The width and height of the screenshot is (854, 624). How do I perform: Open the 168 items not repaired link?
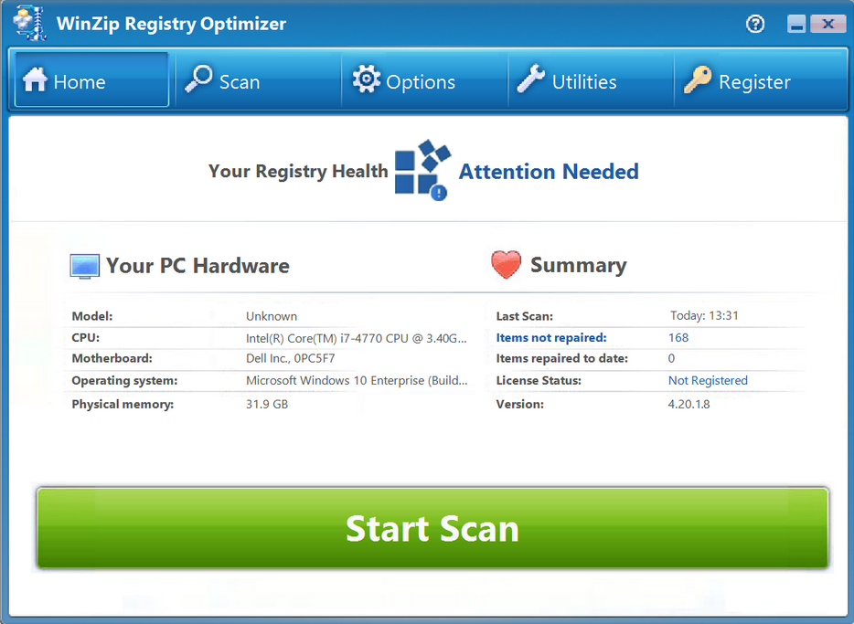tap(678, 337)
